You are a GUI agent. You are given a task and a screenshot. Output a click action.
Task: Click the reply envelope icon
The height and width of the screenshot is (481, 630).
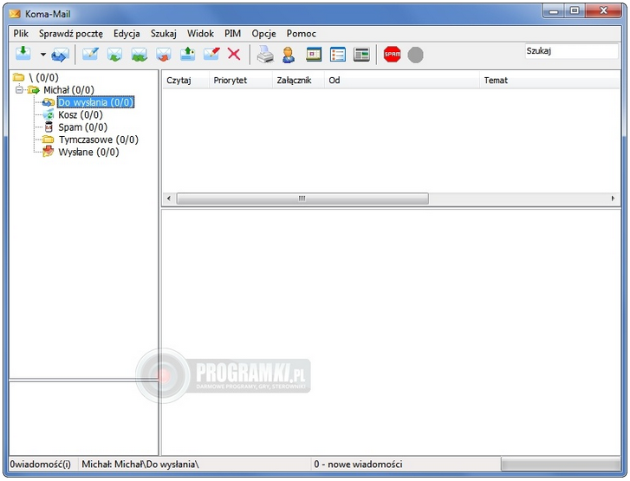coord(114,55)
